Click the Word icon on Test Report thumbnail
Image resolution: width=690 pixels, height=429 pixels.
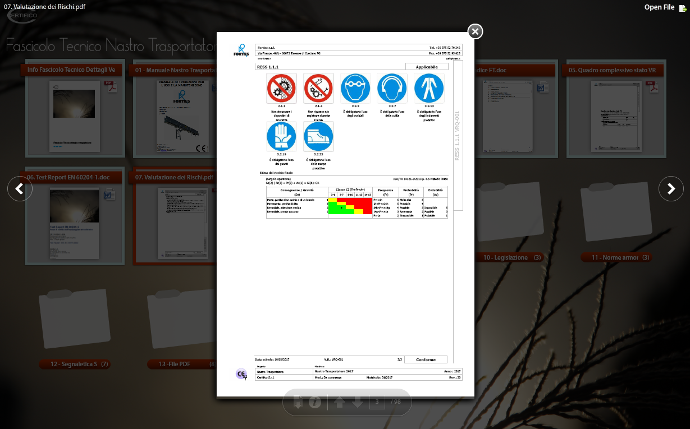pyautogui.click(x=109, y=195)
